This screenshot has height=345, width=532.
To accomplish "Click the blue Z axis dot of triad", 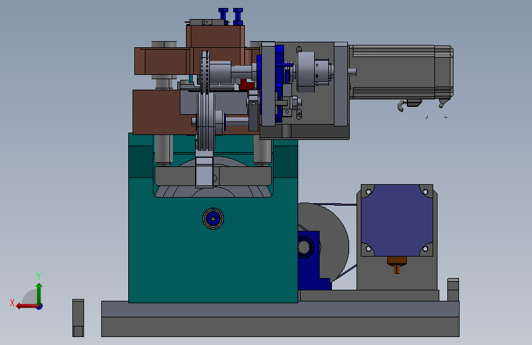I will (40, 306).
